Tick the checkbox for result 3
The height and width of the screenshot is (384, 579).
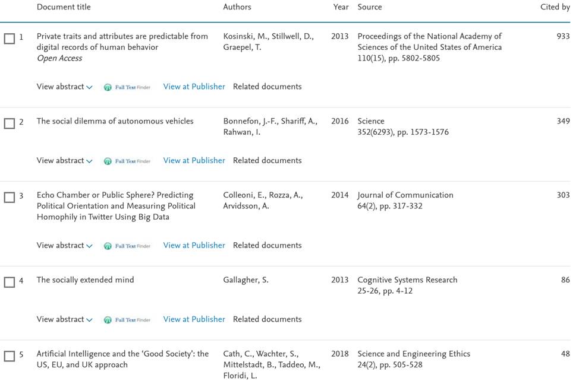(x=10, y=198)
